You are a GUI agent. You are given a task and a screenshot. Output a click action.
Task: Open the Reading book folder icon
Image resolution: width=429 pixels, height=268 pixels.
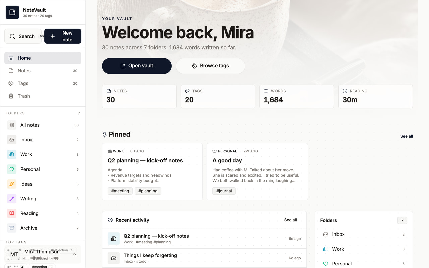click(x=12, y=213)
